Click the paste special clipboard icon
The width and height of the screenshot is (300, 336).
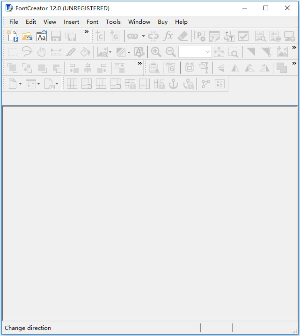point(154,68)
